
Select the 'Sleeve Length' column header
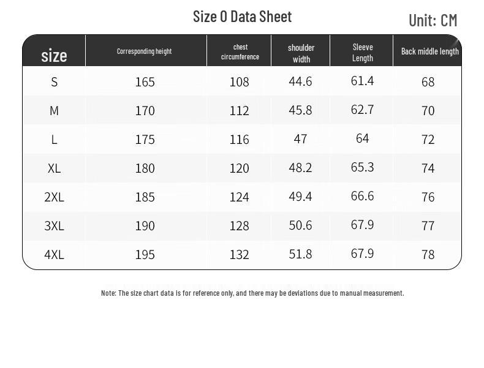pyautogui.click(x=362, y=53)
